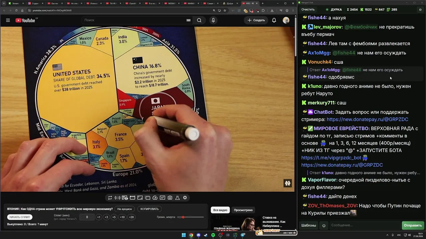Switch to the Stream browser tab

[x=16, y=3]
